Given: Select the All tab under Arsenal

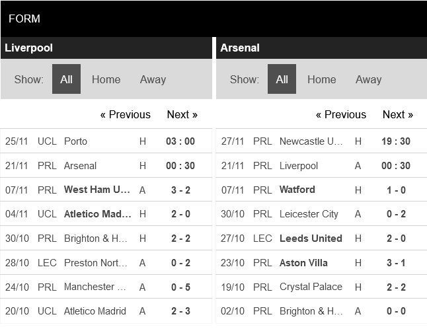Looking at the screenshot, I should point(282,79).
